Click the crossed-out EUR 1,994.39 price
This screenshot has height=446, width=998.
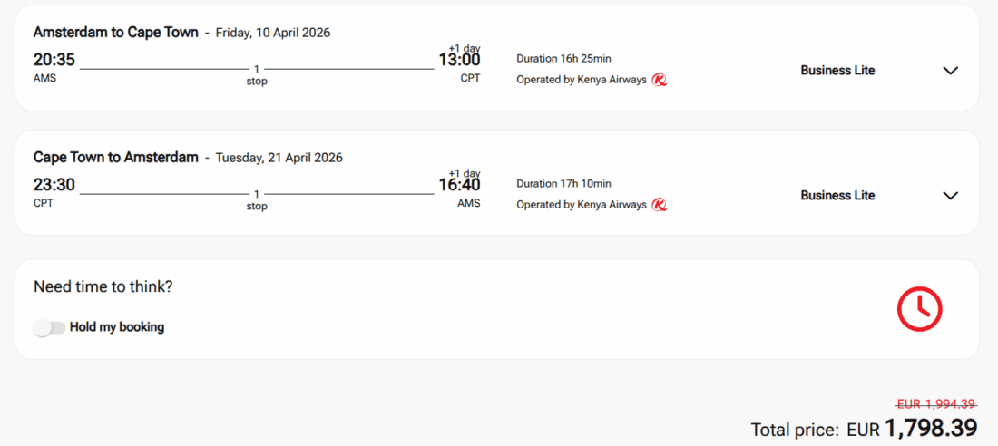pos(936,404)
